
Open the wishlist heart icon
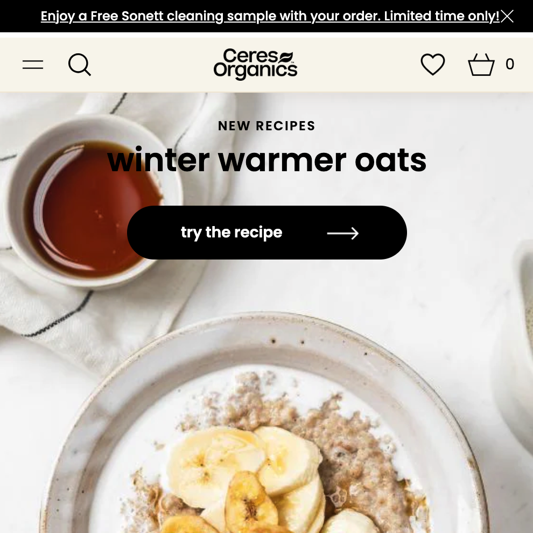[433, 64]
